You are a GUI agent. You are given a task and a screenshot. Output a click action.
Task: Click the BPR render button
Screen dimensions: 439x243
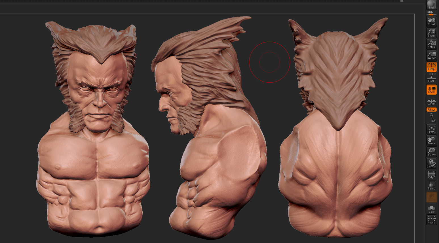[431, 5]
